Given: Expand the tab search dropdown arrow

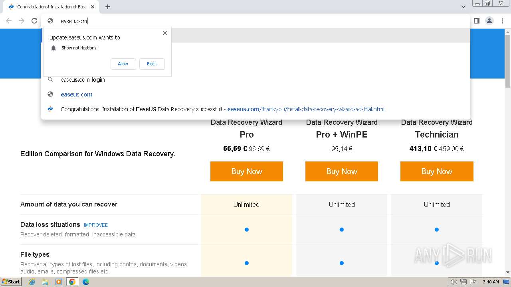Looking at the screenshot, I should [x=463, y=7].
